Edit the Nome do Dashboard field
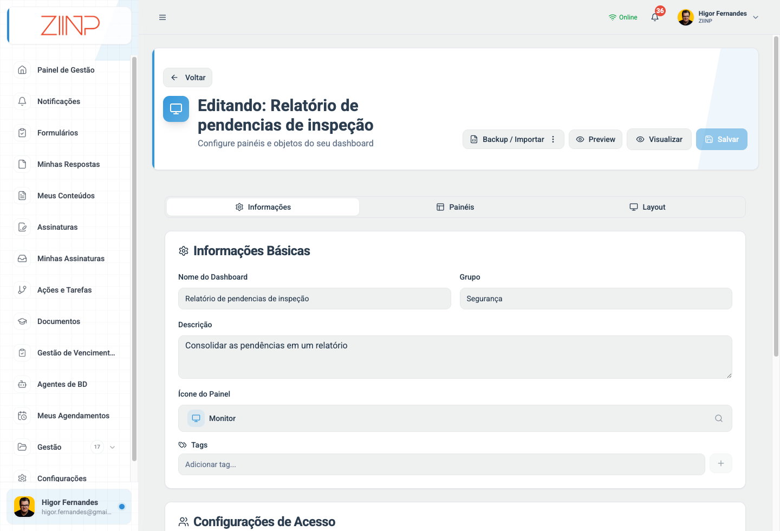Screen dimensions: 780x531 315,299
